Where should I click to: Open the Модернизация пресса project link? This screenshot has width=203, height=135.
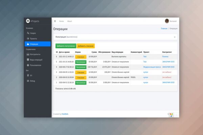(152, 67)
